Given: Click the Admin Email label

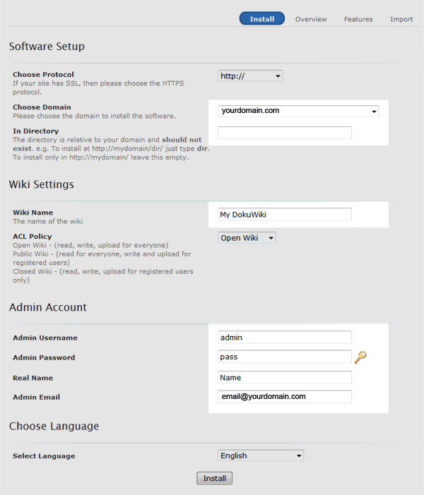Looking at the screenshot, I should point(36,397).
